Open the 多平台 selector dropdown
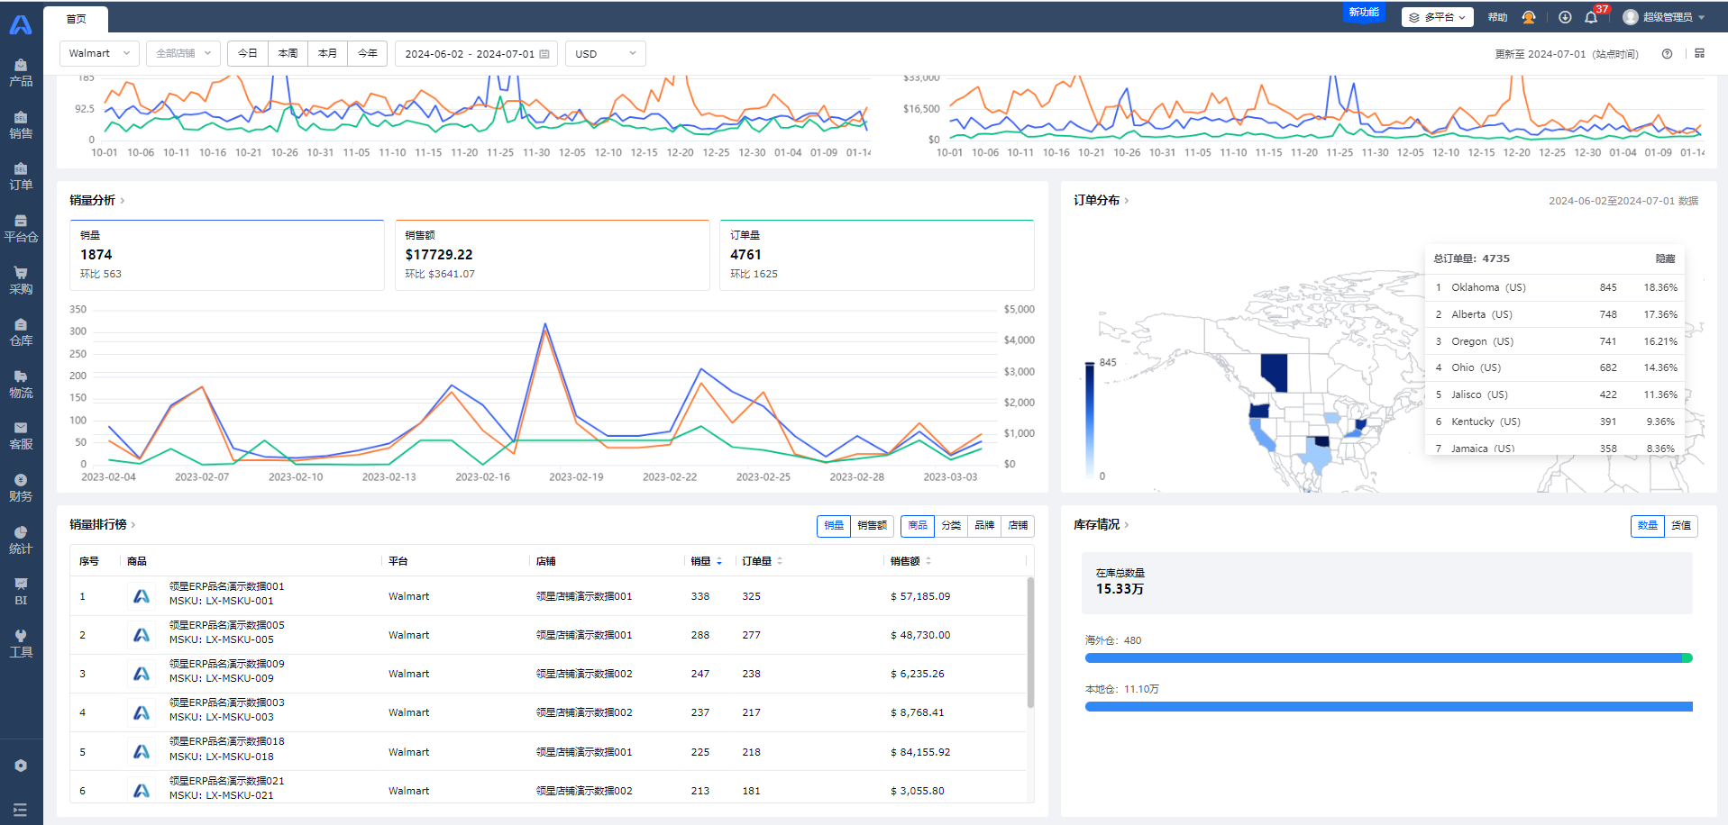This screenshot has width=1728, height=825. (x=1438, y=17)
